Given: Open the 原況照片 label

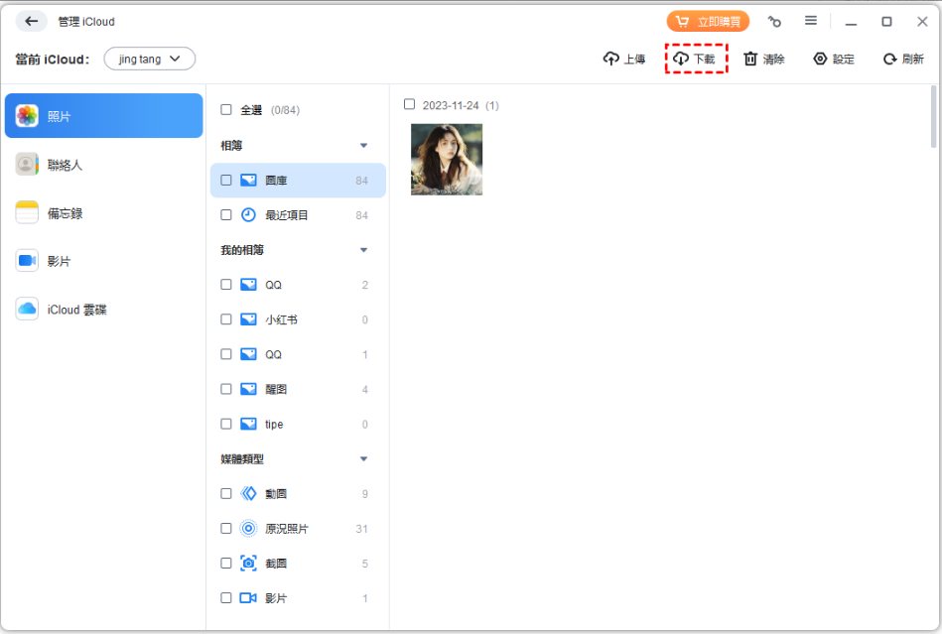Looking at the screenshot, I should 287,528.
